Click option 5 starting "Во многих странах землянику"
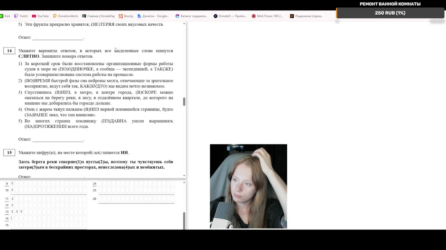Viewport: 446px width, 250px height. point(96,124)
